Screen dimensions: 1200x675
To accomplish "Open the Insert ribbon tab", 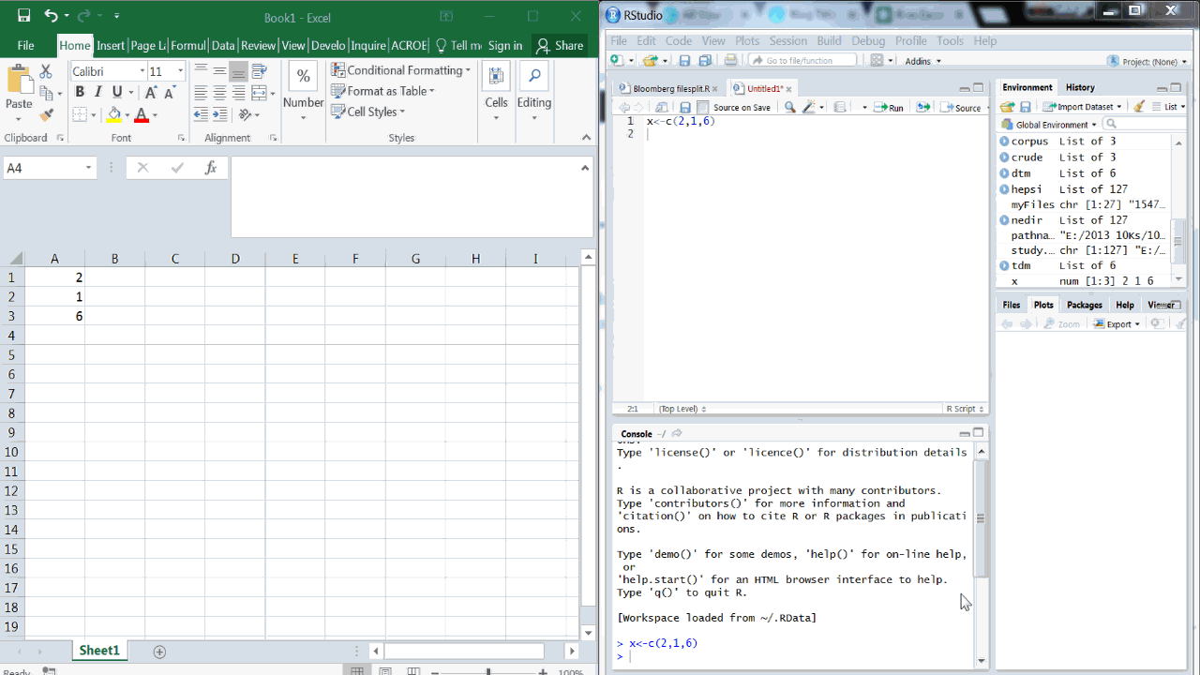I will tap(110, 45).
